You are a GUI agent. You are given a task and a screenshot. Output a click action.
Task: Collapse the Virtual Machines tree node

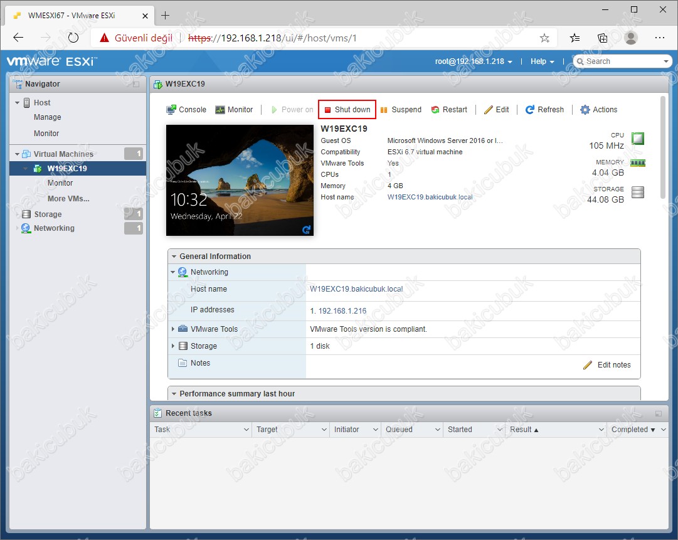click(18, 154)
